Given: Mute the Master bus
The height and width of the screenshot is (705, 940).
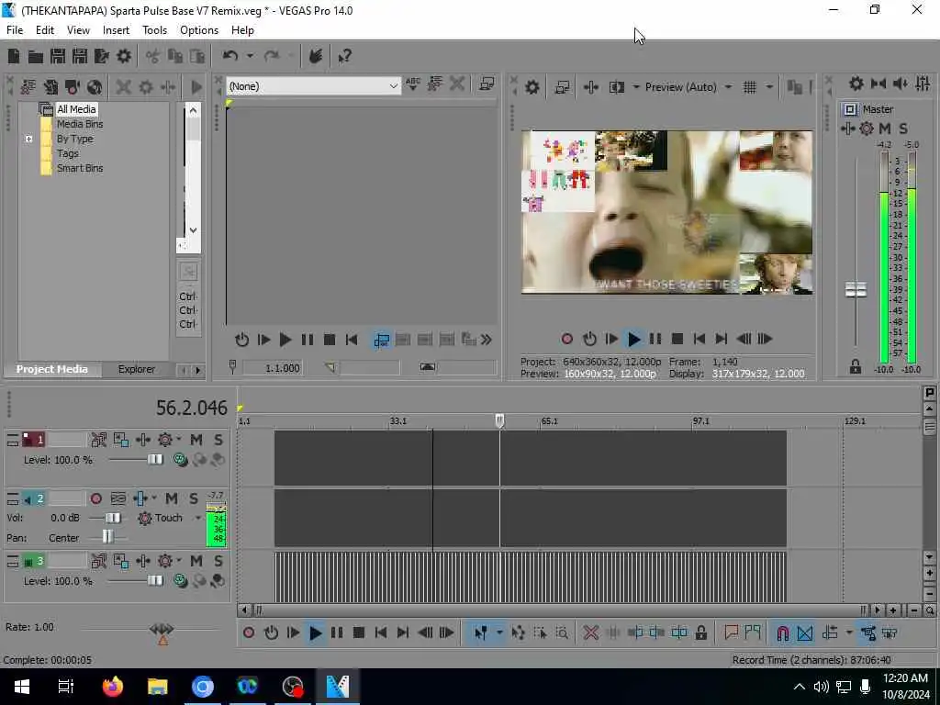Looking at the screenshot, I should click(884, 129).
